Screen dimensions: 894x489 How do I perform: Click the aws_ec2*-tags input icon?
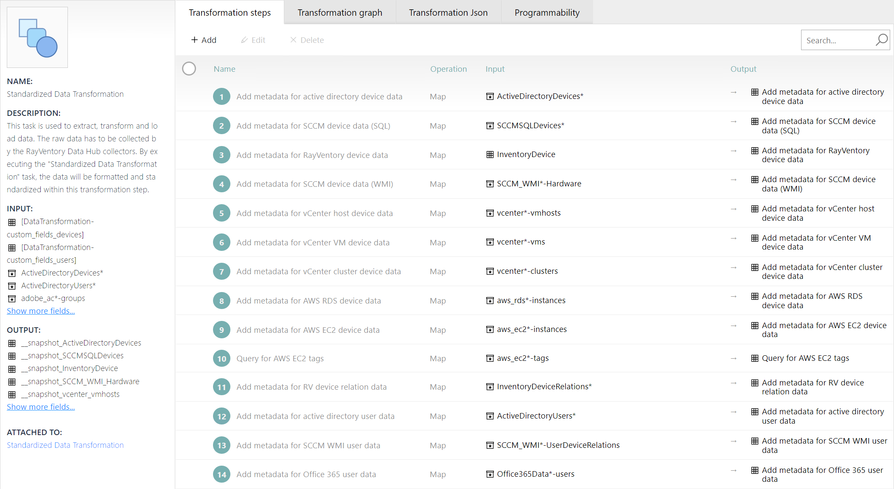[x=490, y=358]
